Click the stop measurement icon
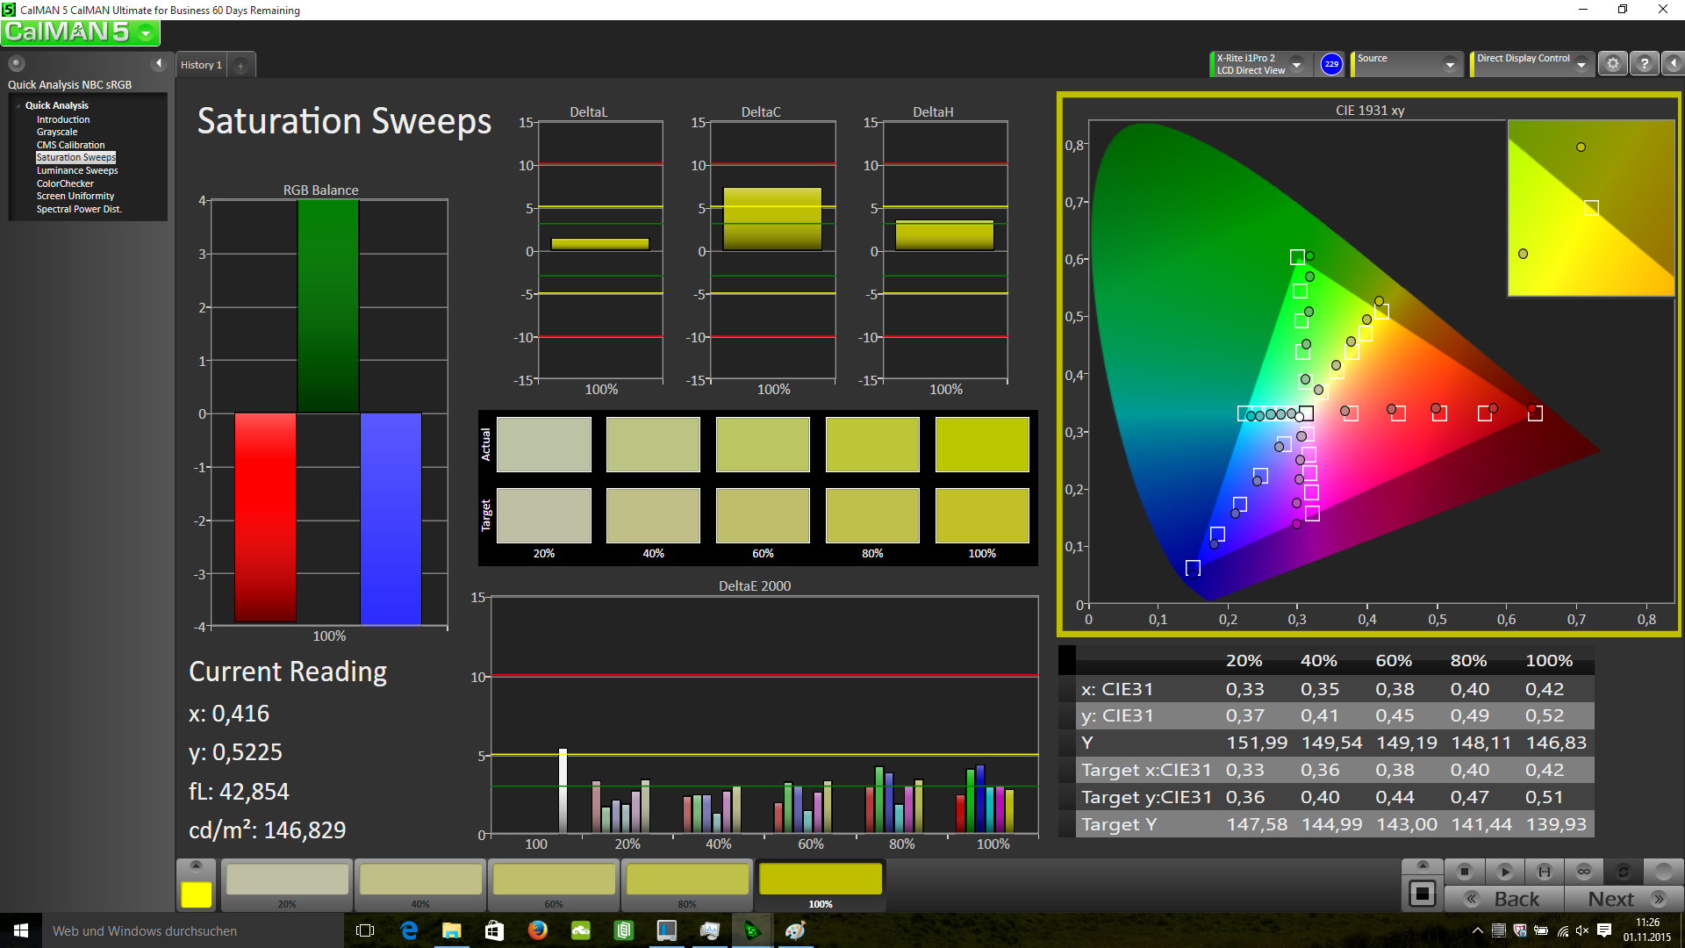 [1464, 872]
